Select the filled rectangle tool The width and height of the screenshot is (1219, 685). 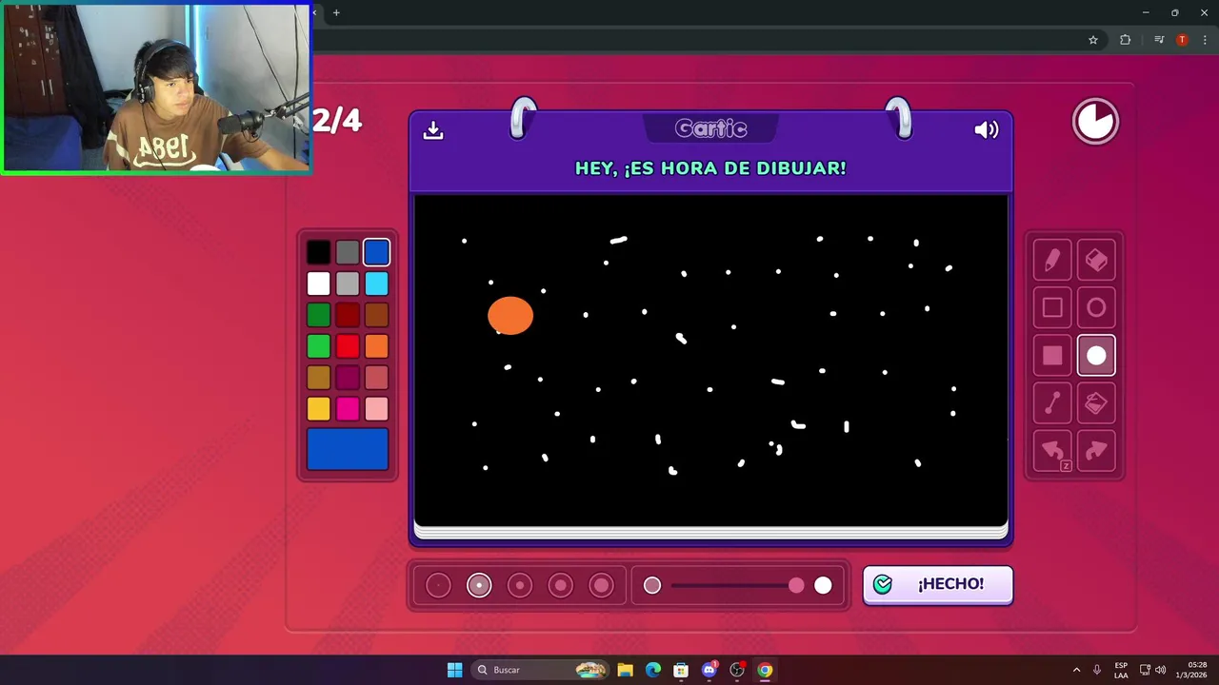pyautogui.click(x=1052, y=356)
